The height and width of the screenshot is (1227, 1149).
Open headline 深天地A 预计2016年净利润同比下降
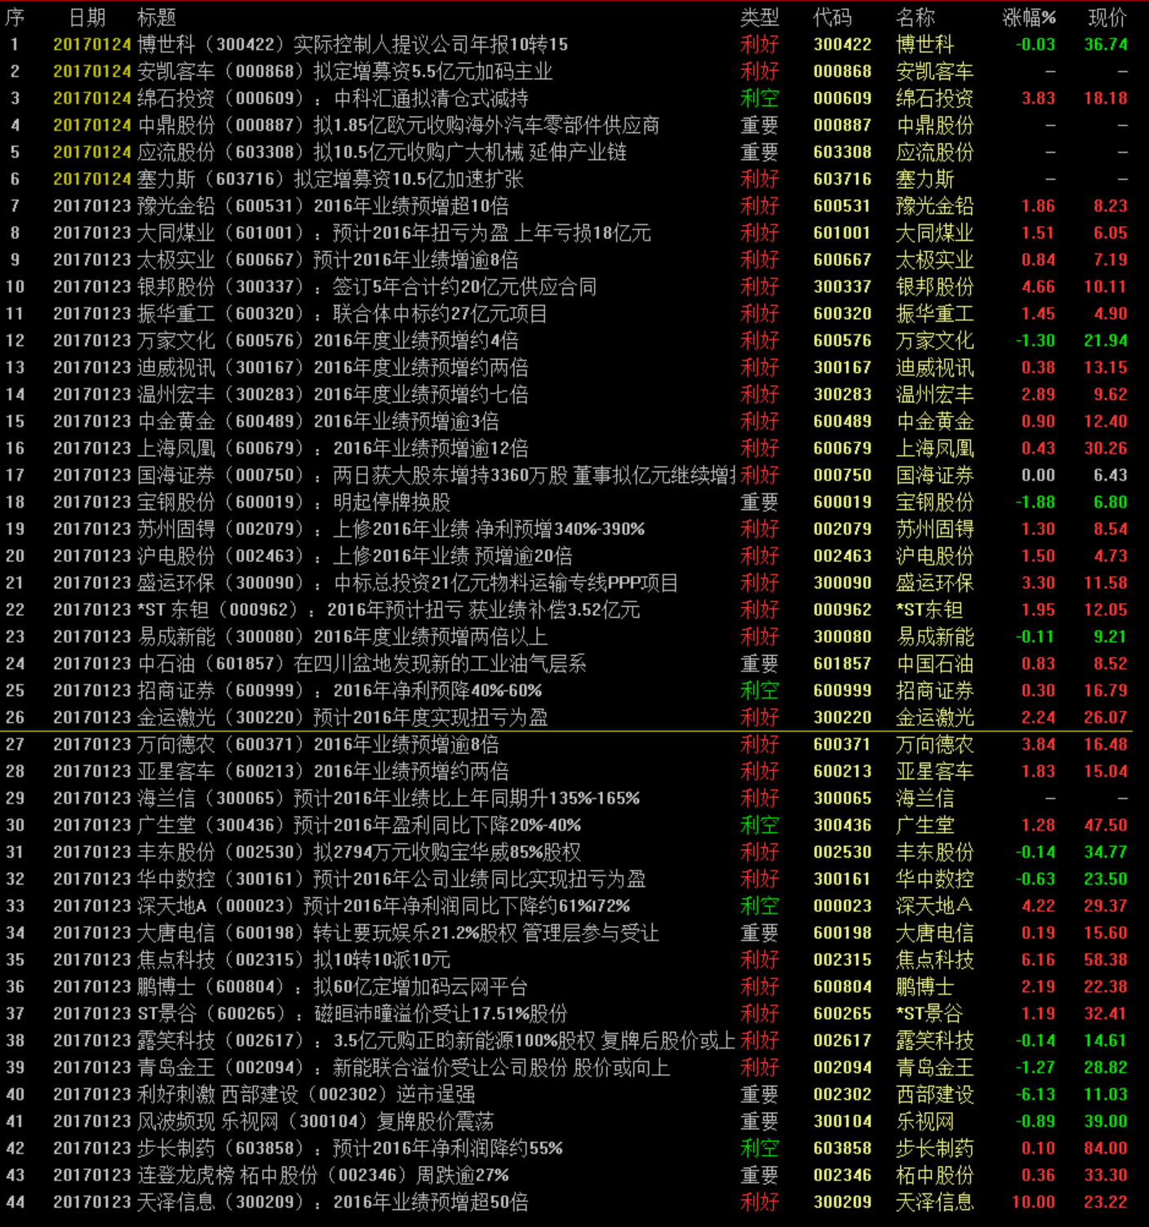click(384, 906)
